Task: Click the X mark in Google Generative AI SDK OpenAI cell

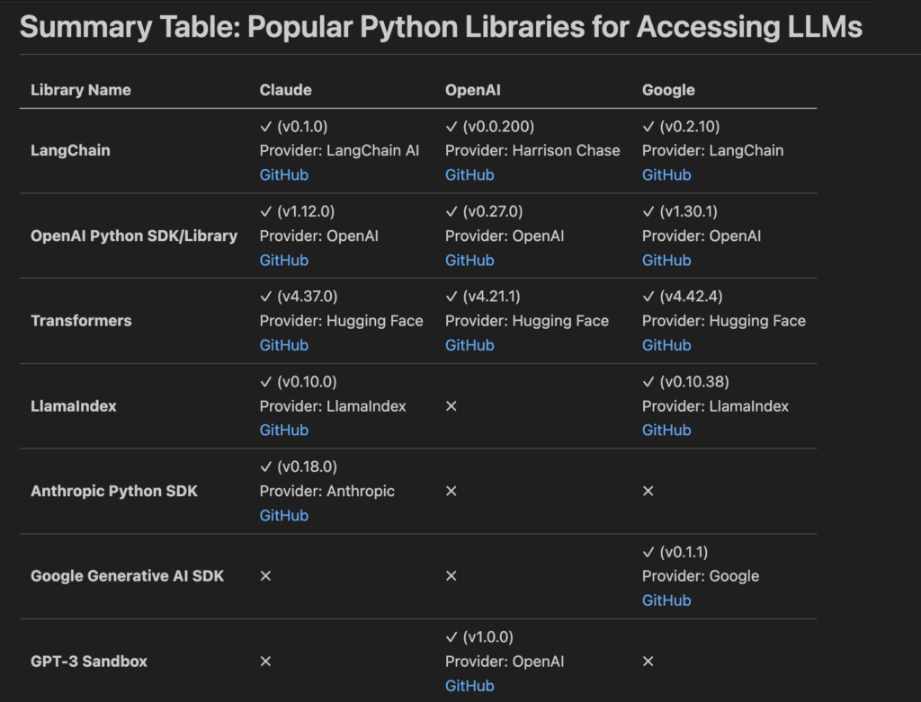Action: pyautogui.click(x=452, y=576)
